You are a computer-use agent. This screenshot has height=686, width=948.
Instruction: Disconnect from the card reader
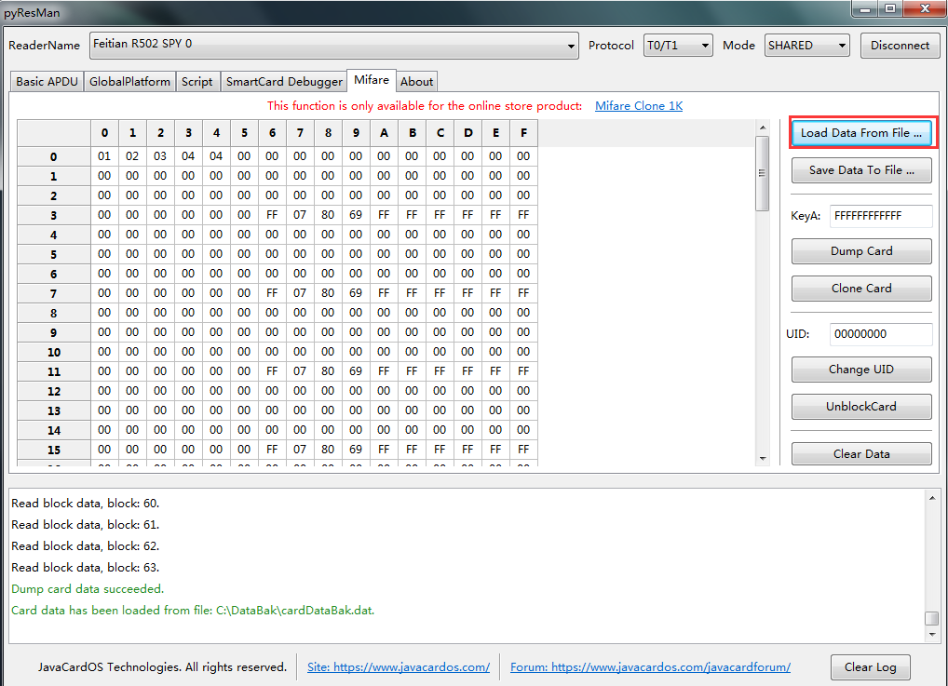[900, 45]
